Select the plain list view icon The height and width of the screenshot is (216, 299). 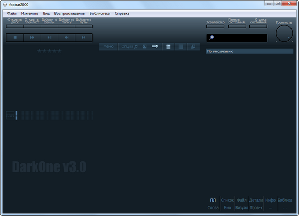(x=181, y=46)
